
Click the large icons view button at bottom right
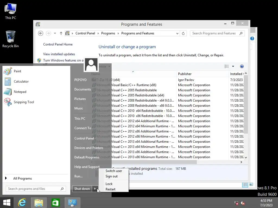(x=251, y=184)
